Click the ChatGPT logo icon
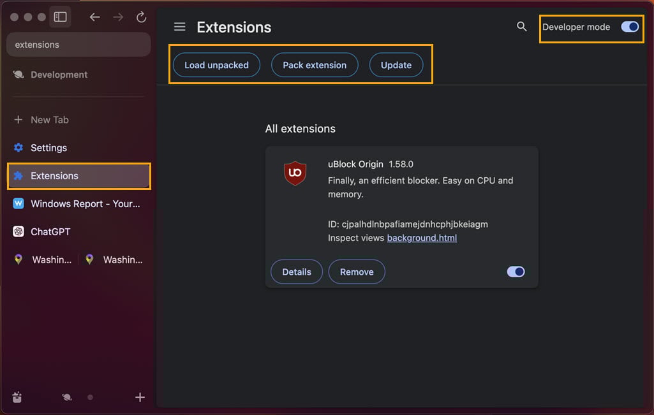 tap(19, 231)
